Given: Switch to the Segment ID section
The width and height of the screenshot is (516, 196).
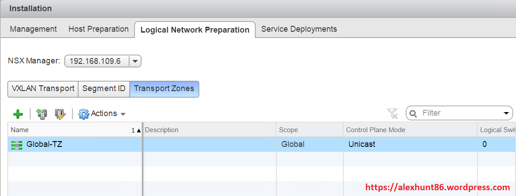Looking at the screenshot, I should [104, 88].
